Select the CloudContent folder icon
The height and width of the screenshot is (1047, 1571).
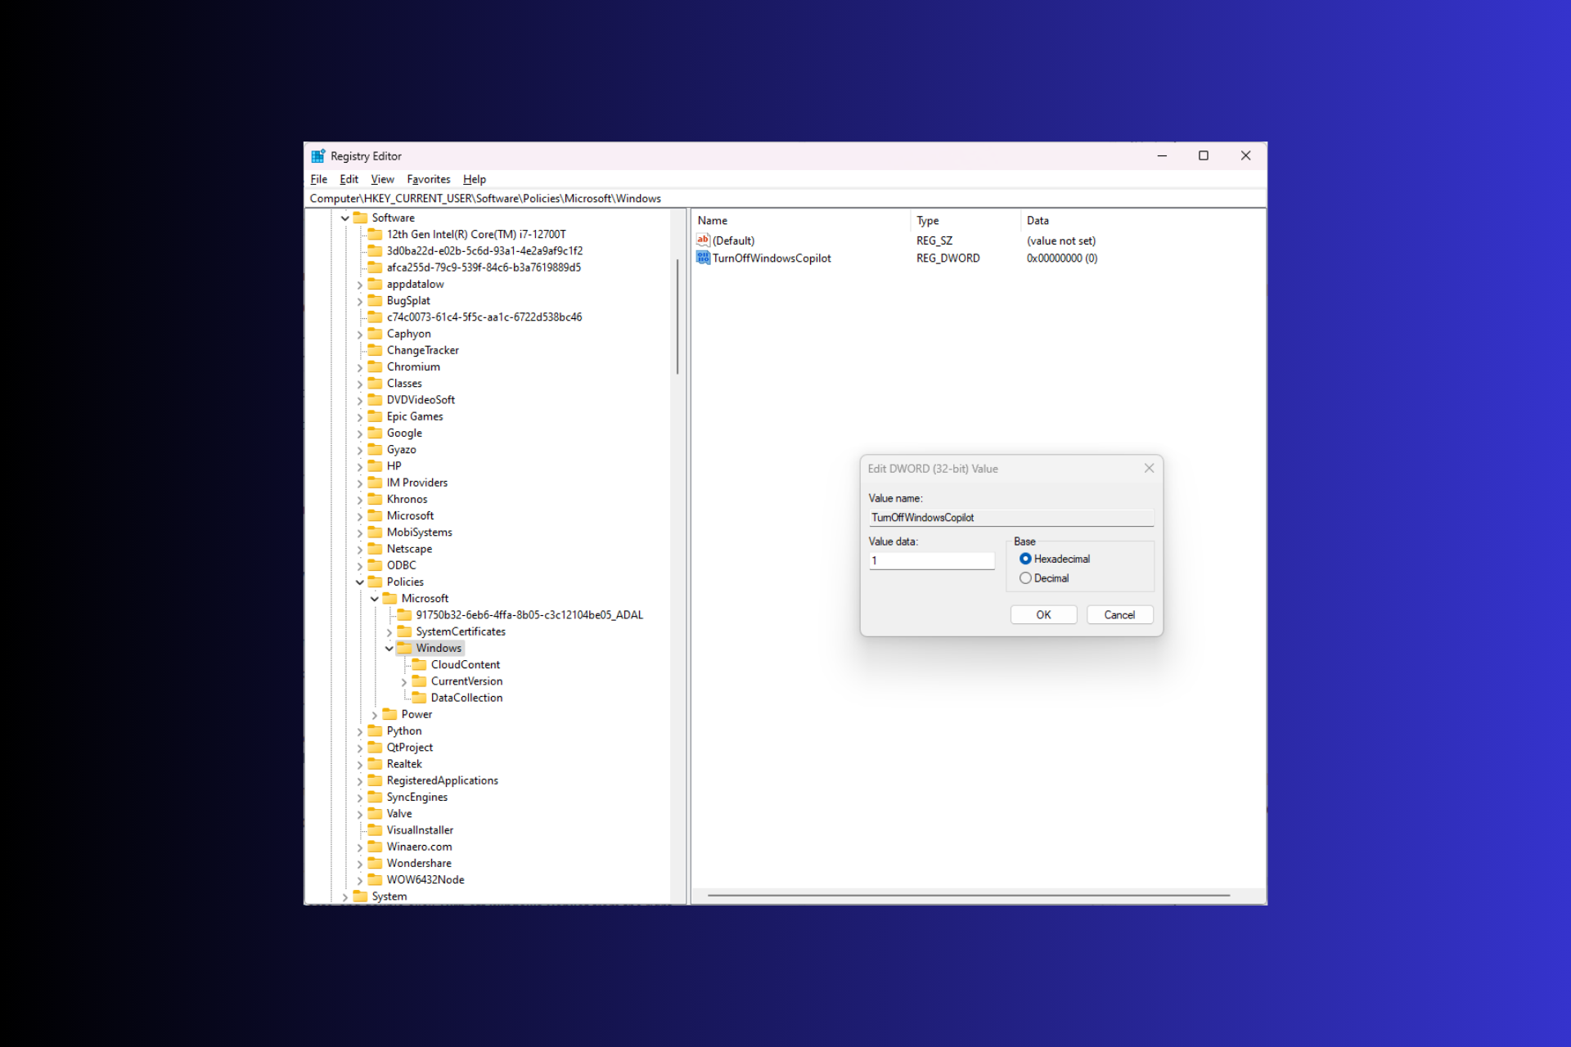[419, 664]
